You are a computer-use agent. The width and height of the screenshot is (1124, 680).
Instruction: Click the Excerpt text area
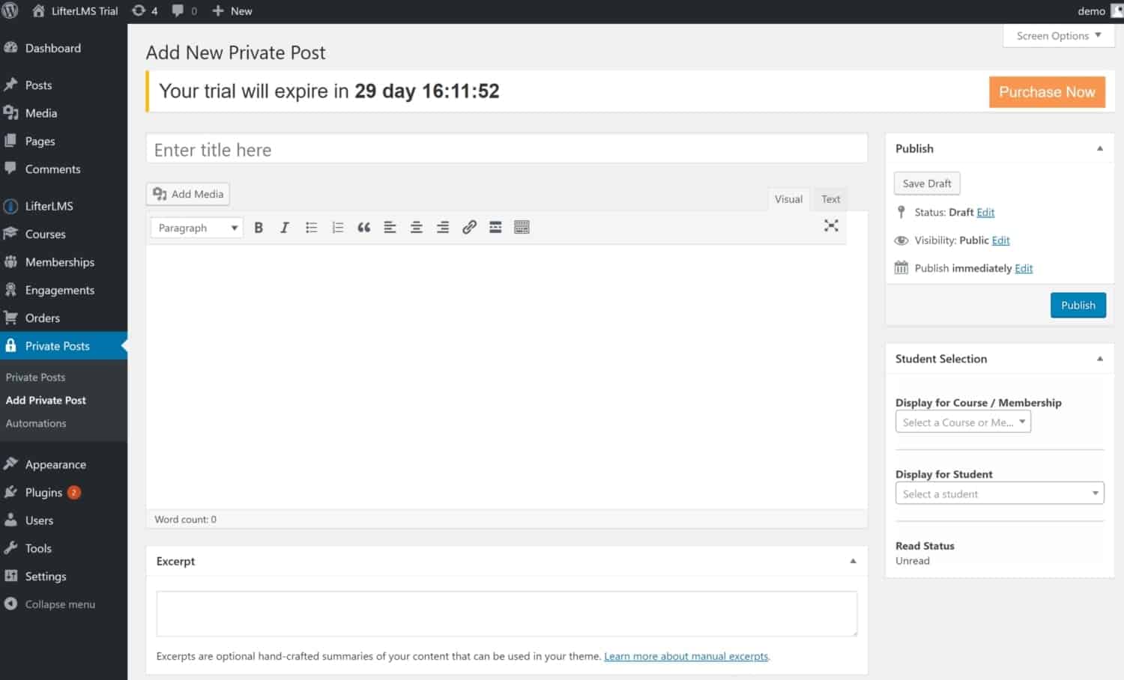[507, 613]
